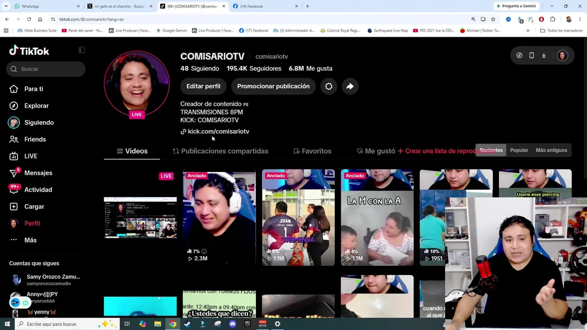587x330 pixels.
Task: Click the TikTok logo in the sidebar
Action: click(x=29, y=51)
